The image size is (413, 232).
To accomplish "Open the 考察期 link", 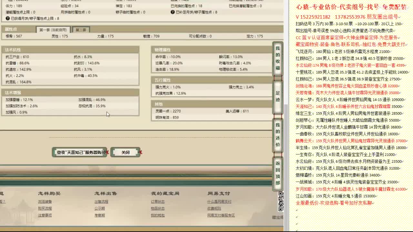I will [99, 215].
